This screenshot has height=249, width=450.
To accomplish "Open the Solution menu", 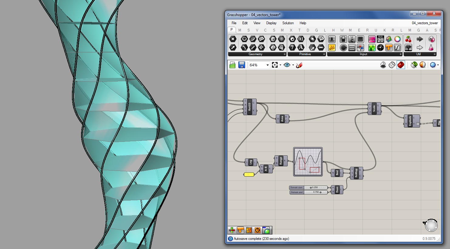I will (x=288, y=23).
